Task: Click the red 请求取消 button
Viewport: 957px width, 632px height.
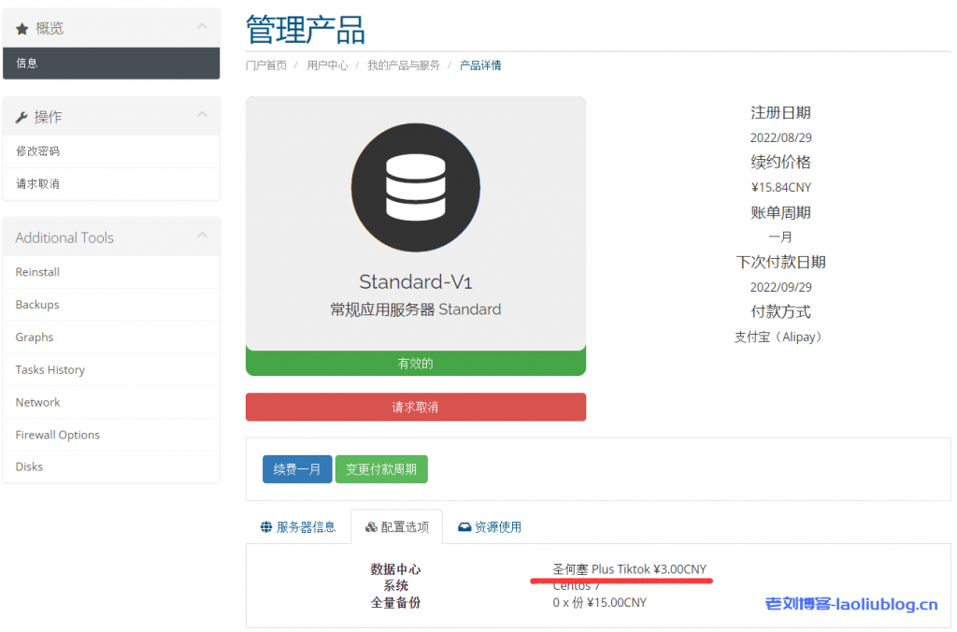Action: point(415,407)
